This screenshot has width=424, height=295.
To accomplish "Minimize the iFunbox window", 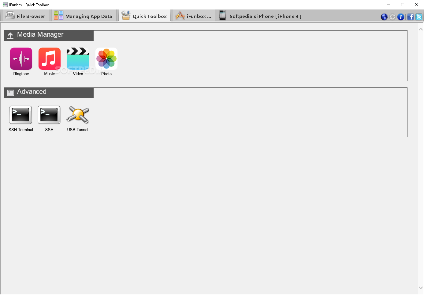I will [x=389, y=5].
